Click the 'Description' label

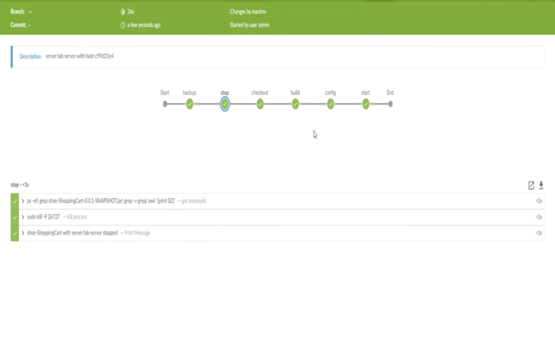pyautogui.click(x=30, y=56)
